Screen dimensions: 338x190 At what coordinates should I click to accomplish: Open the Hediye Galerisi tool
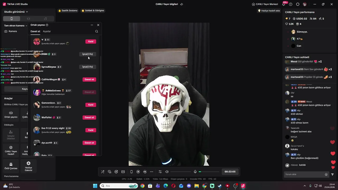pos(29,166)
